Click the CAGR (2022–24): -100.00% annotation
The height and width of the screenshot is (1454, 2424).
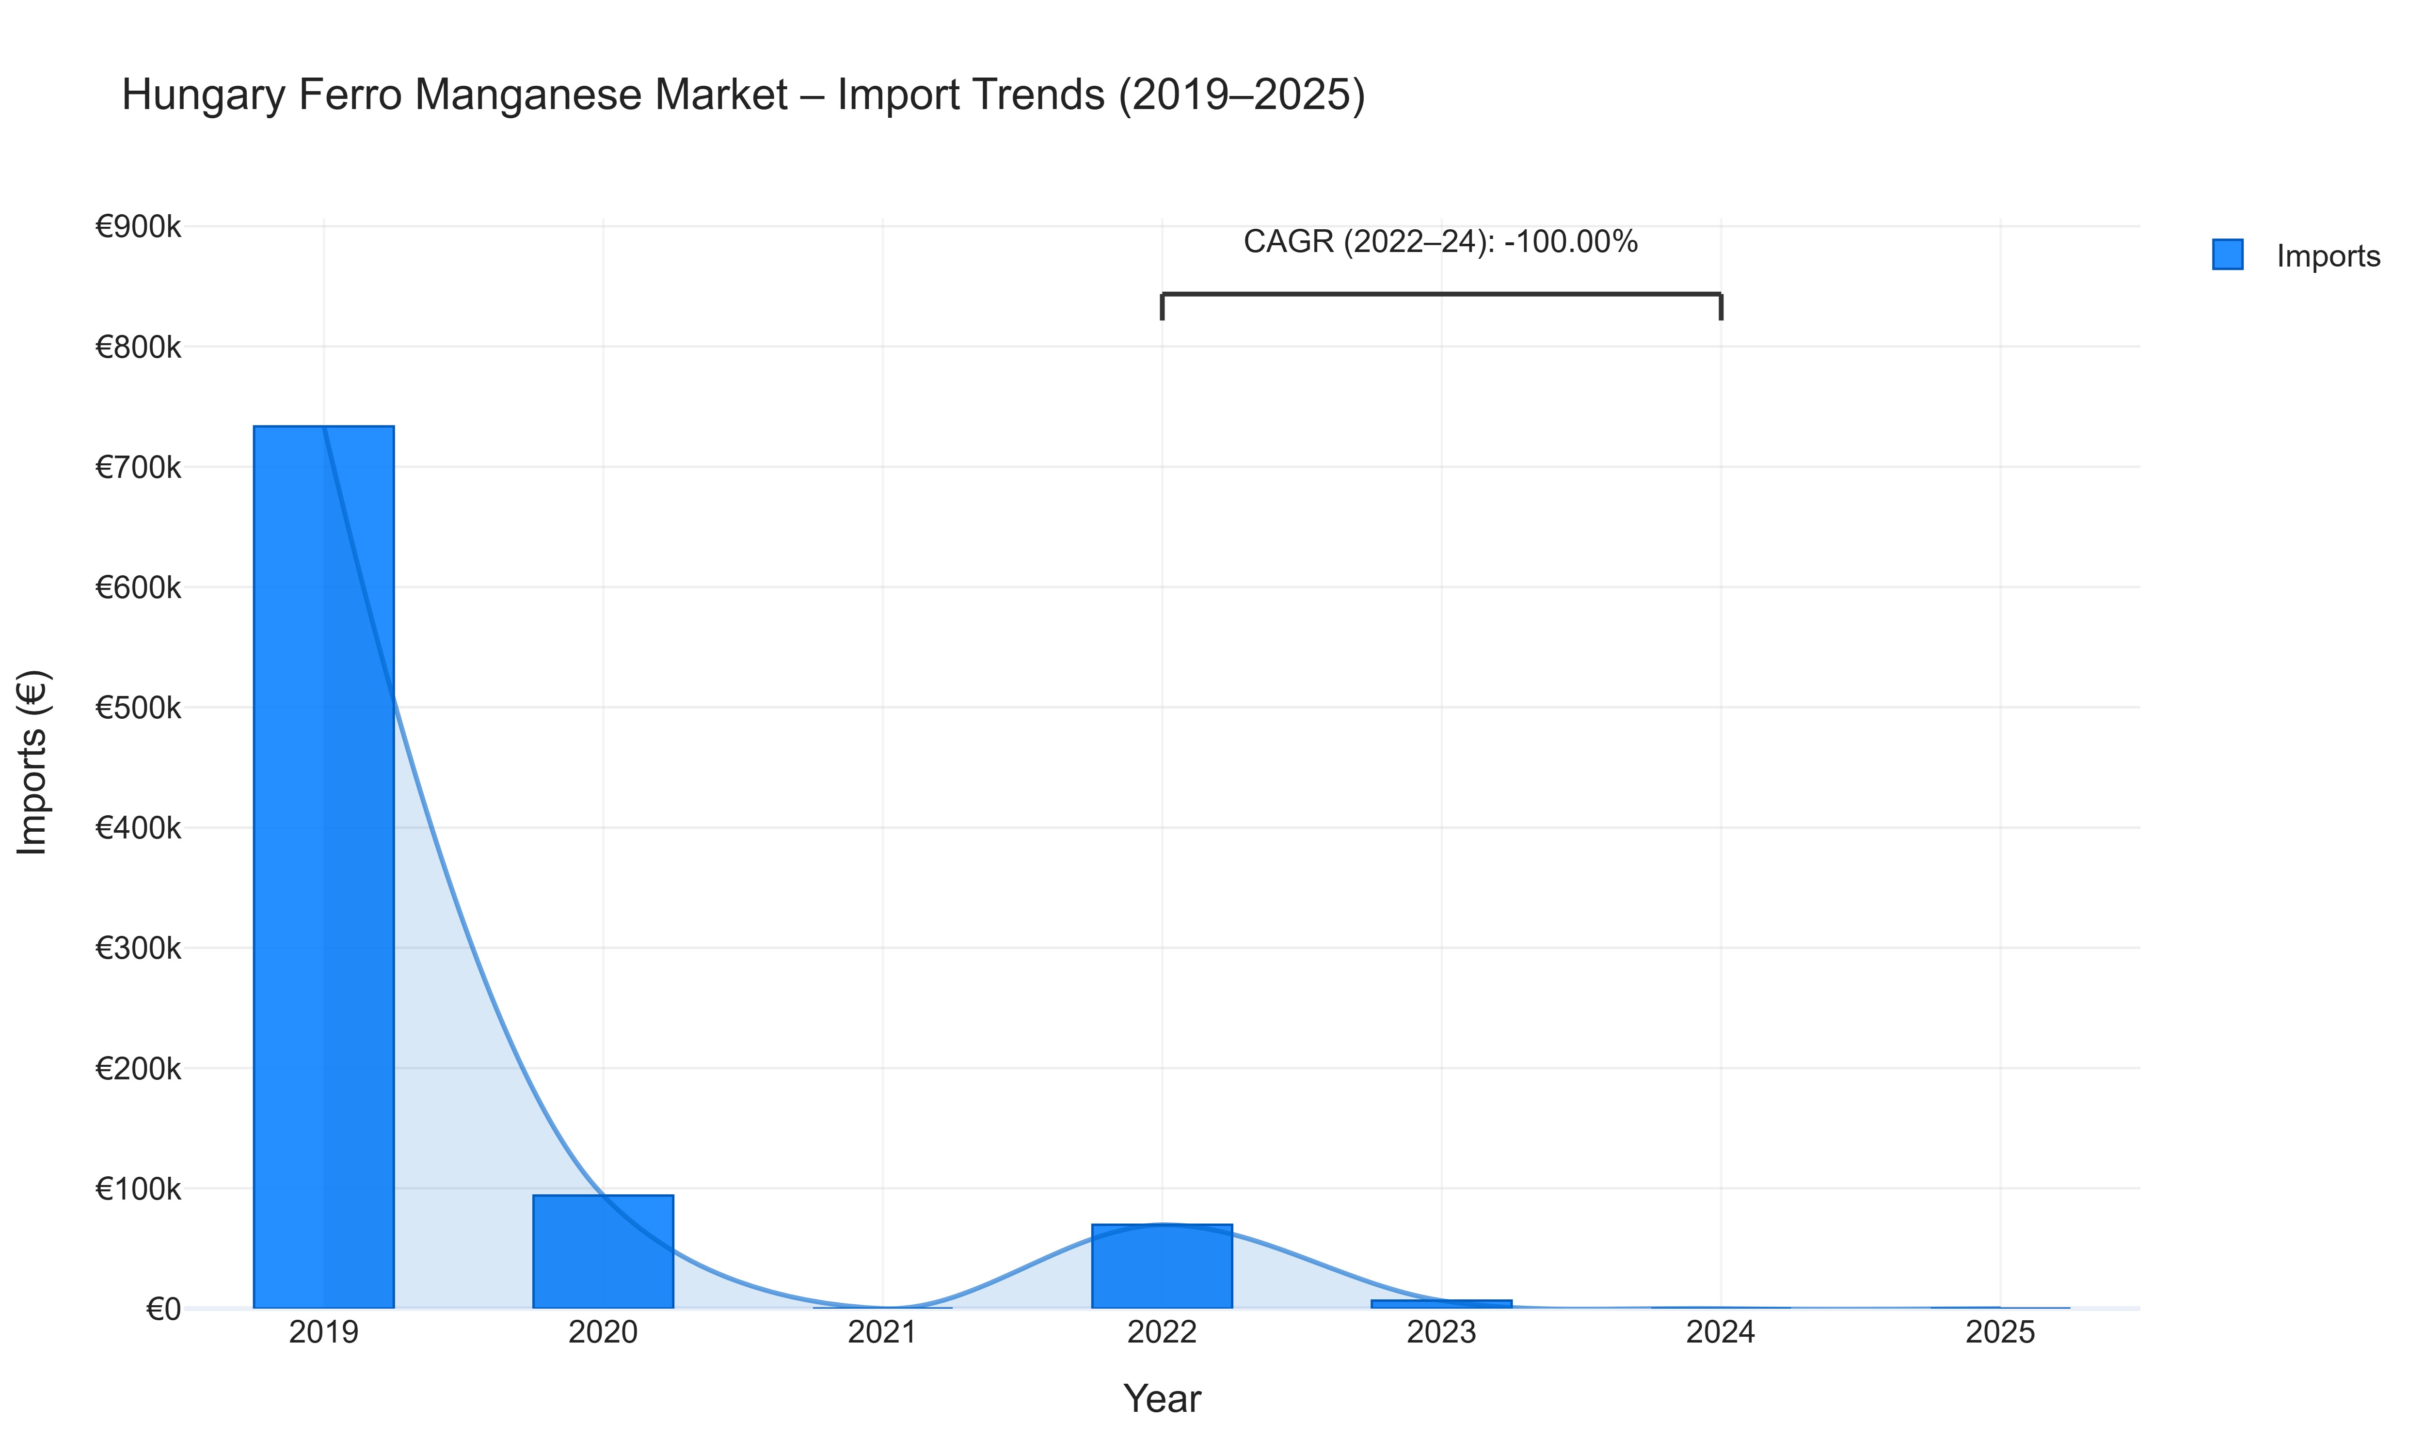tap(1440, 241)
